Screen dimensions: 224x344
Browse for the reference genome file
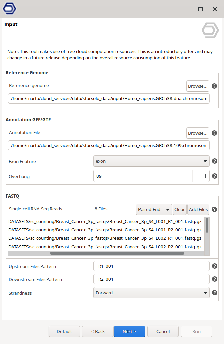click(x=198, y=86)
